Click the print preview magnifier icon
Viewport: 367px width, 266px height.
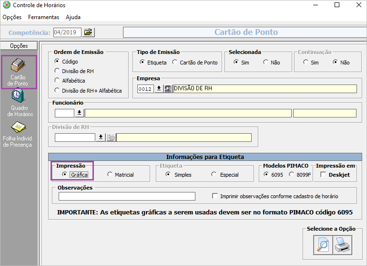point(323,245)
